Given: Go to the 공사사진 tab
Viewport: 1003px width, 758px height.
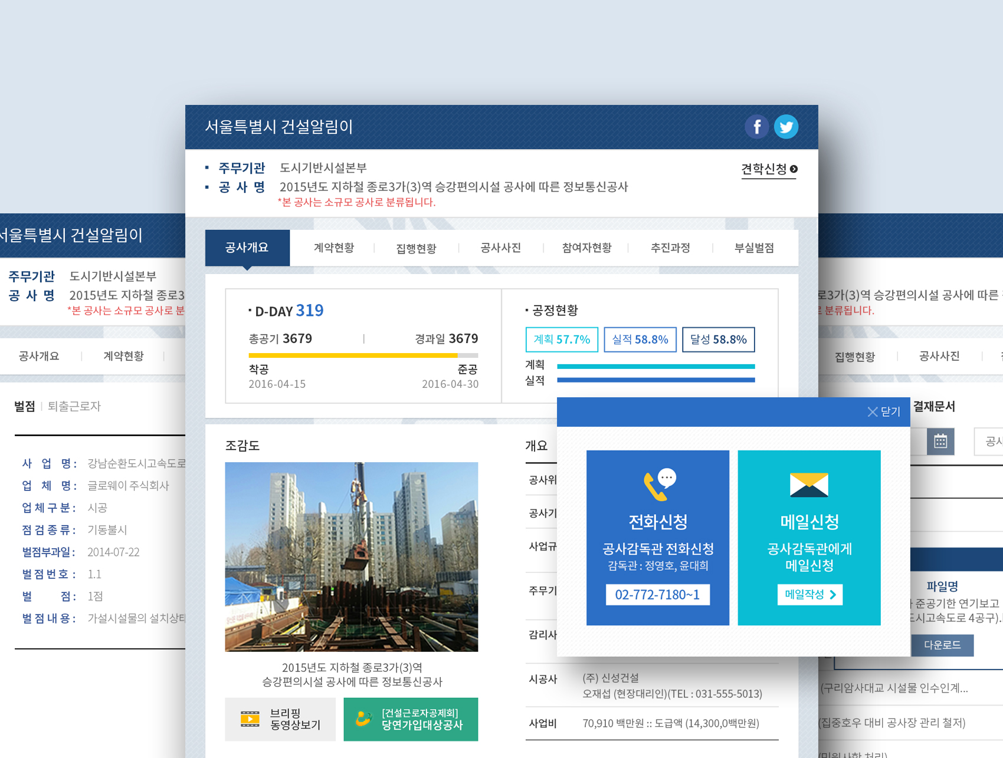Looking at the screenshot, I should click(x=500, y=248).
